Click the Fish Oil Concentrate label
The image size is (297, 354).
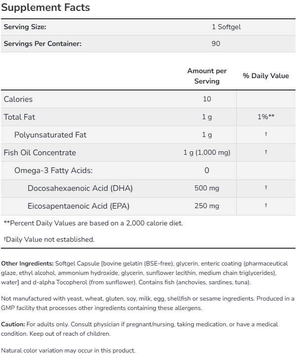pyautogui.click(x=40, y=153)
